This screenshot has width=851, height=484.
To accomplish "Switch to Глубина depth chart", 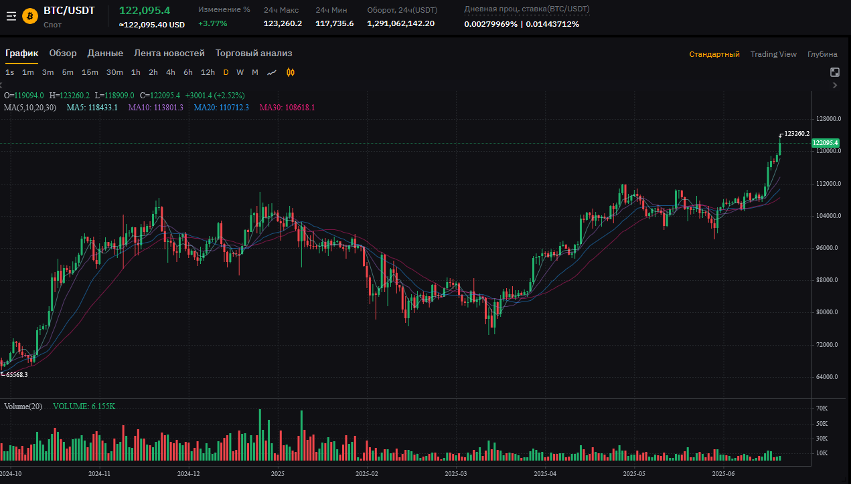I will [x=822, y=54].
